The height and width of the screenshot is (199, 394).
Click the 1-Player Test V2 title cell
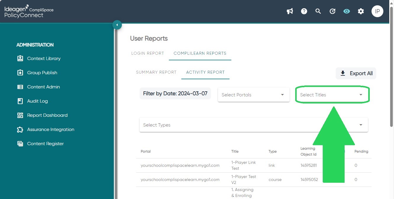[243, 179]
